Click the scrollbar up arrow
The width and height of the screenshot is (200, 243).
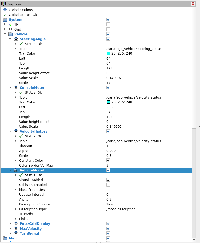coord(194,9)
